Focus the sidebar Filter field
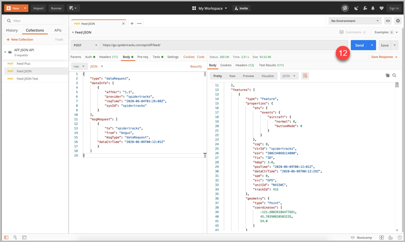 point(35,21)
